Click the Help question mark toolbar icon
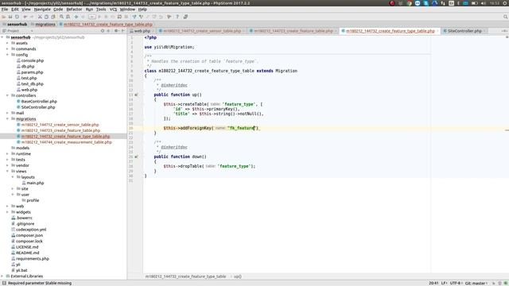This screenshot has height=286, width=509. pyautogui.click(x=177, y=17)
